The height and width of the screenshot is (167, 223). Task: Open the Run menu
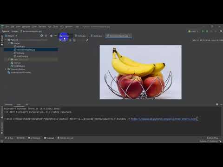(x=50, y=27)
